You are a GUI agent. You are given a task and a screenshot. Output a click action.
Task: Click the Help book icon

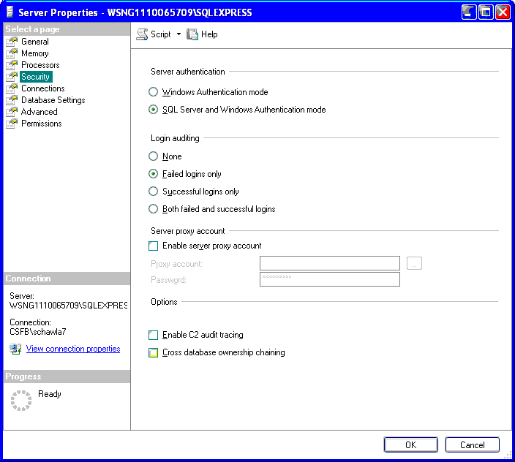click(x=192, y=34)
